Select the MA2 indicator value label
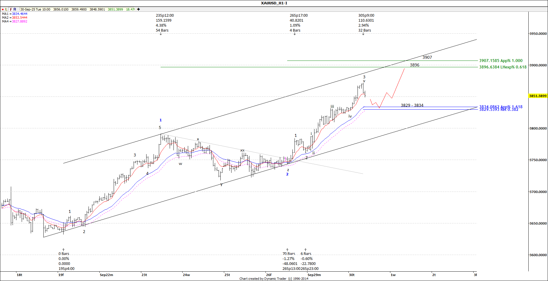This screenshot has width=548, height=281. pyautogui.click(x=15, y=18)
